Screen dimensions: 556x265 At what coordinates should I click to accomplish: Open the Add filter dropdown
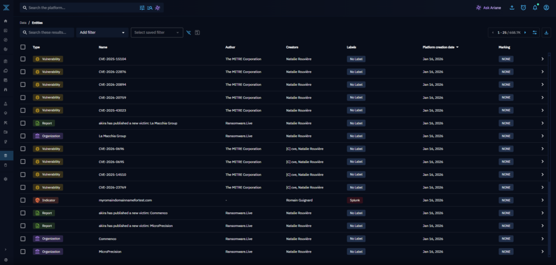click(x=102, y=33)
